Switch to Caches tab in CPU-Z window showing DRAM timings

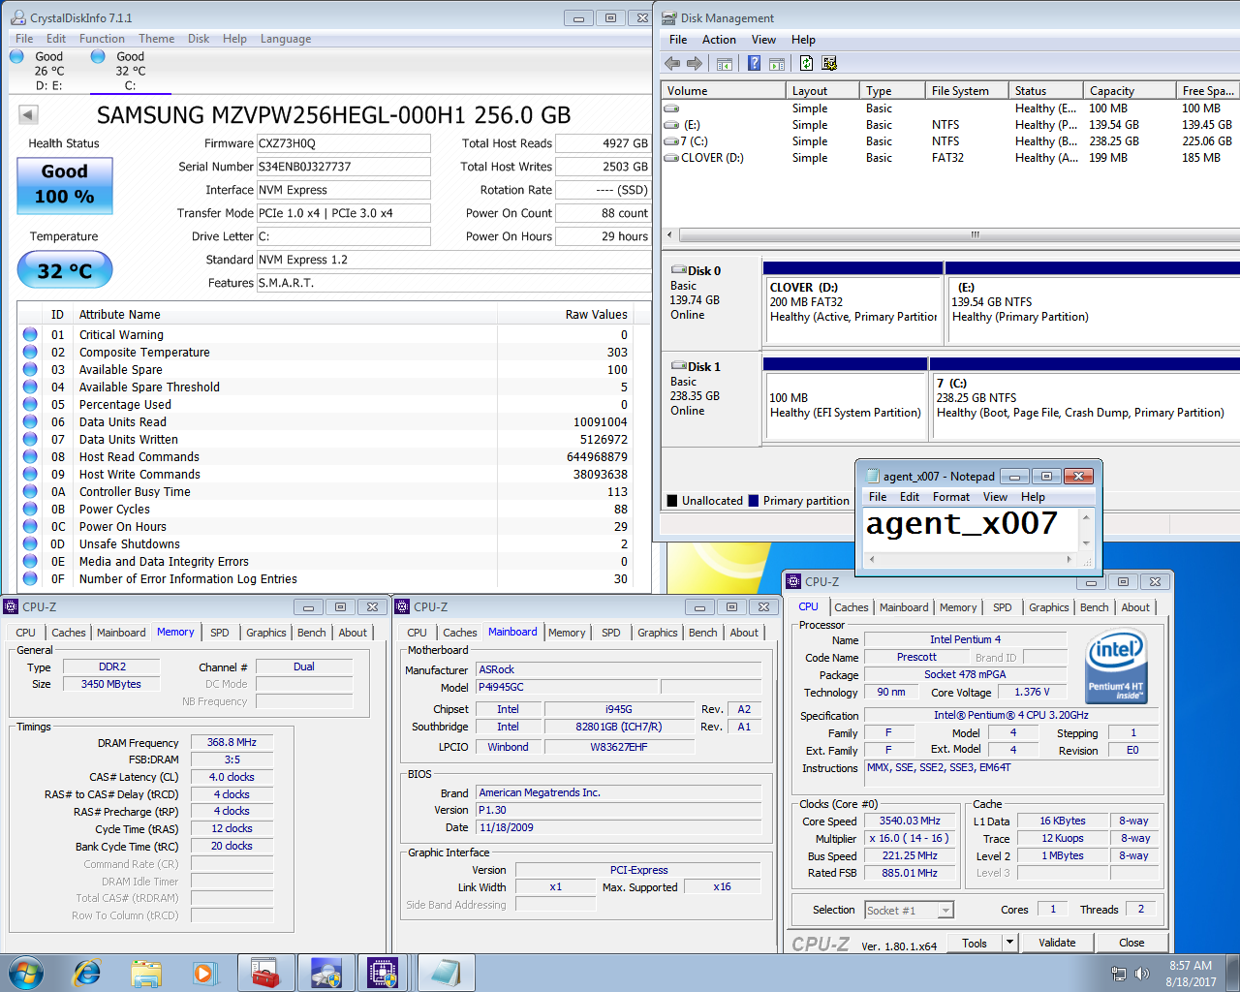tap(69, 633)
